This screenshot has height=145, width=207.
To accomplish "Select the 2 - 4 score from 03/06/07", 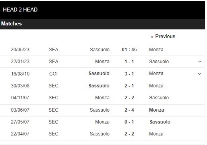I will [129, 110].
